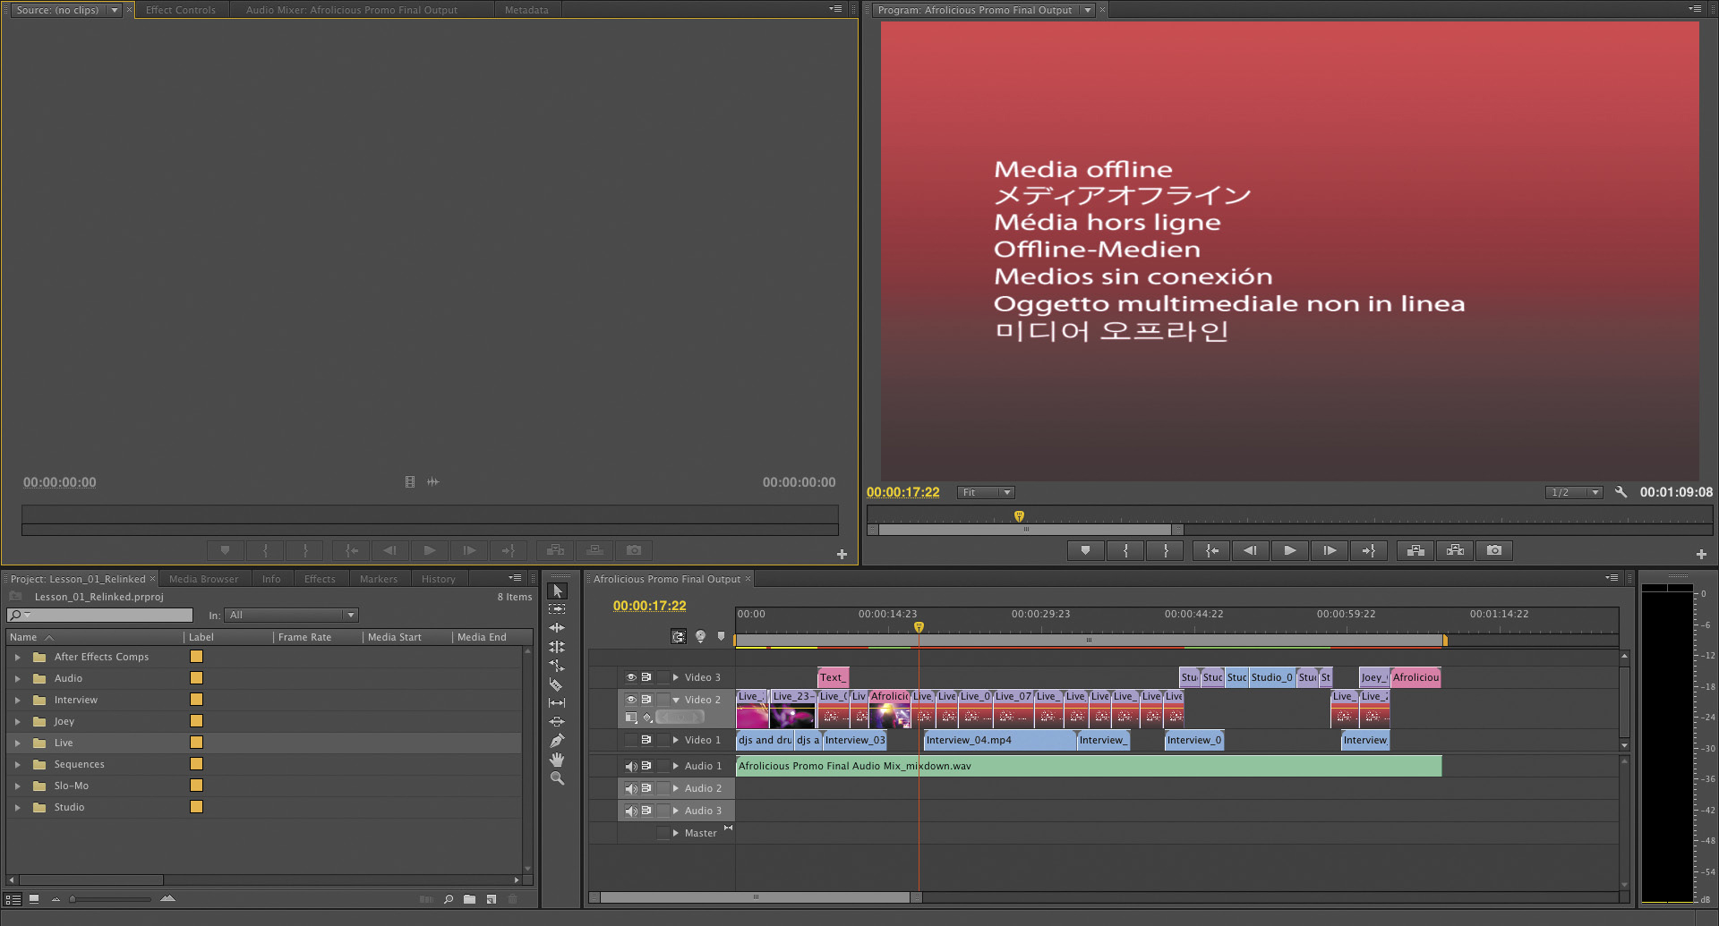
Task: Toggle track lock box on Video 1
Action: click(x=663, y=740)
